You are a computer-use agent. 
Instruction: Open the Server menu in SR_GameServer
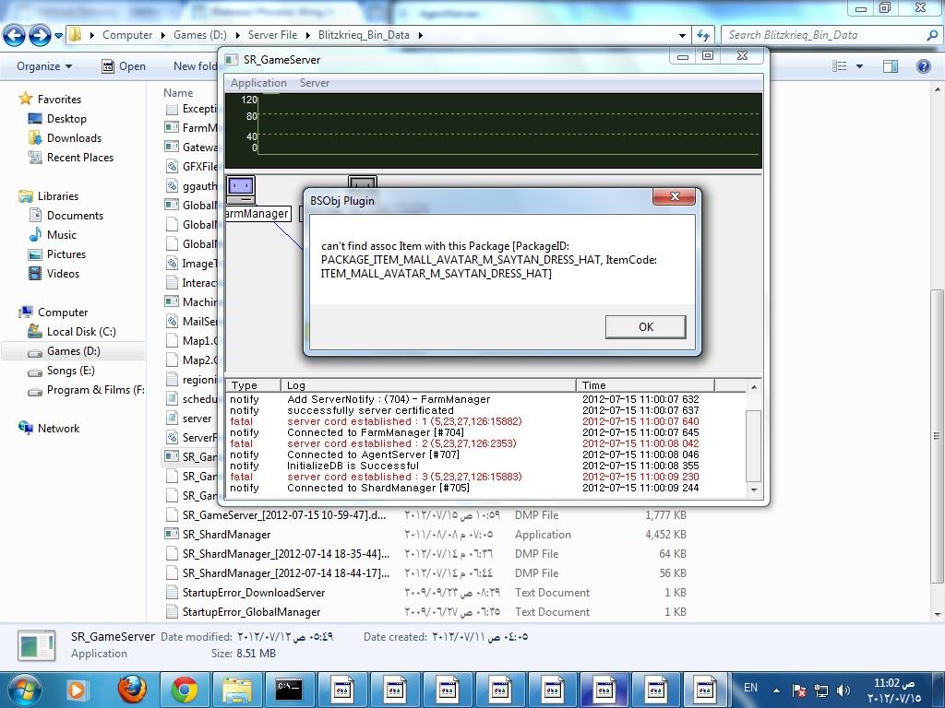[315, 83]
